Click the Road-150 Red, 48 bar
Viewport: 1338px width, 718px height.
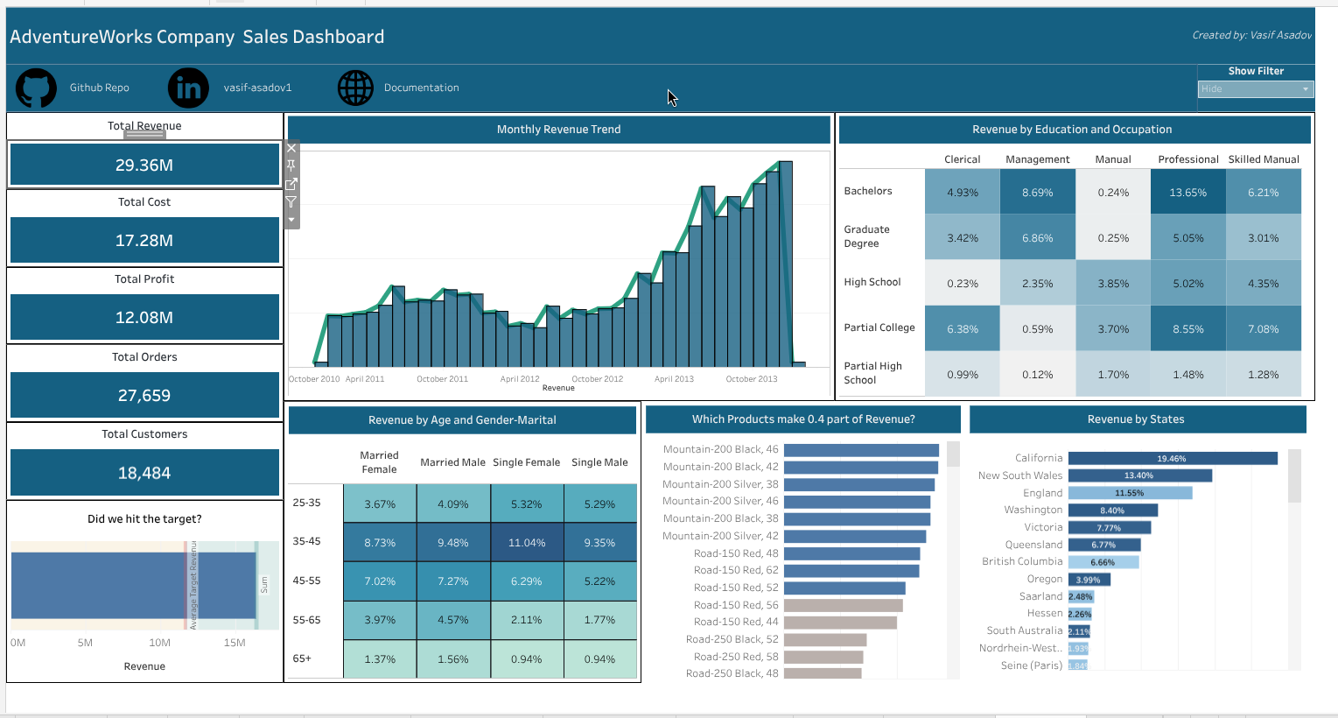[x=851, y=553]
